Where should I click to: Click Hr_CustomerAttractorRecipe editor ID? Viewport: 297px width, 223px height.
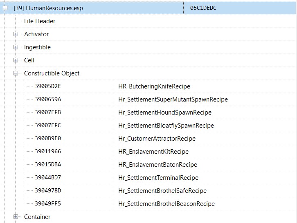[x=157, y=139]
